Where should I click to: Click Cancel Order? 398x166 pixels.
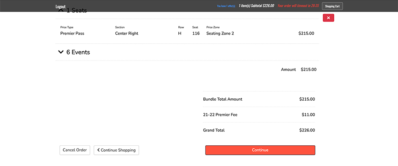(x=75, y=150)
